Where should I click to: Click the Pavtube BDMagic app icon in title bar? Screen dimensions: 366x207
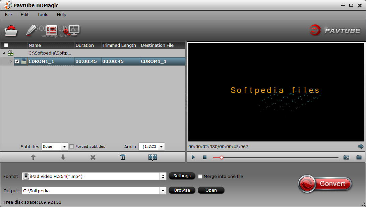coord(8,5)
